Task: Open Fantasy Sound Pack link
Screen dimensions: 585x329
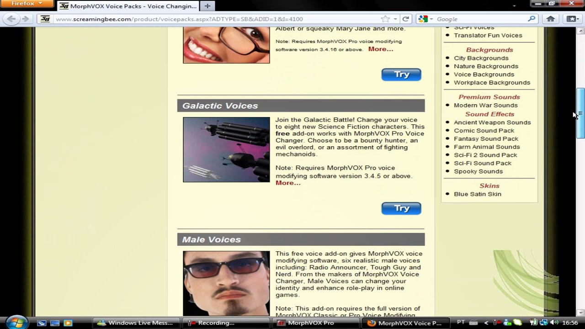Action: point(486,139)
